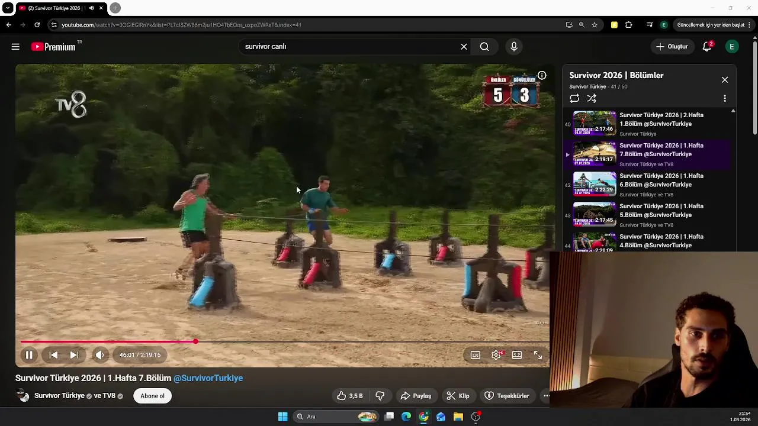Launch Microsoft Edge from the taskbar
This screenshot has width=758, height=426.
tap(406, 417)
